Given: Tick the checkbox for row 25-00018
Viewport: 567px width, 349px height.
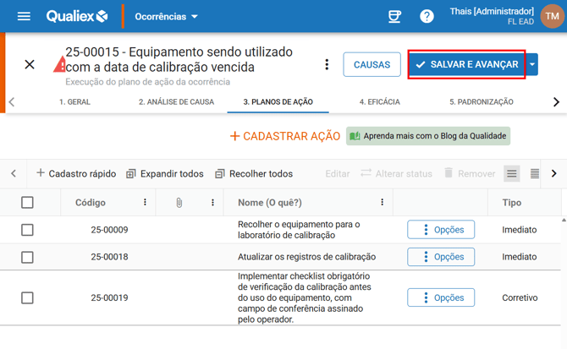Looking at the screenshot, I should click(x=27, y=257).
